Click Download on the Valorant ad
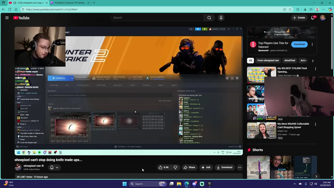The width and height of the screenshot is (334, 188). (x=299, y=44)
